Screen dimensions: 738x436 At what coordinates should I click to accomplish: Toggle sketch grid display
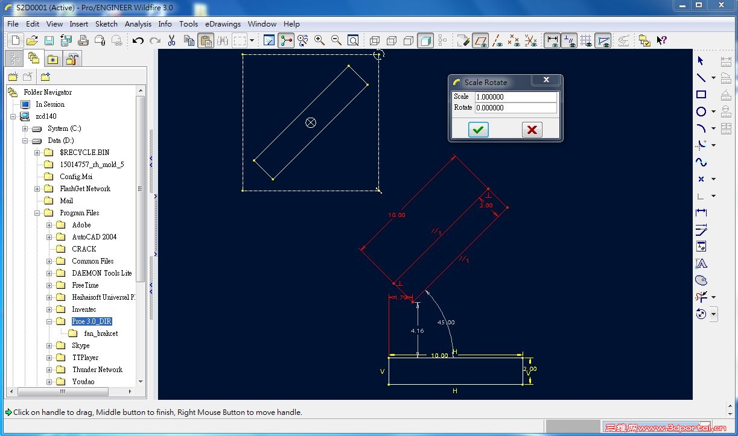[586, 40]
